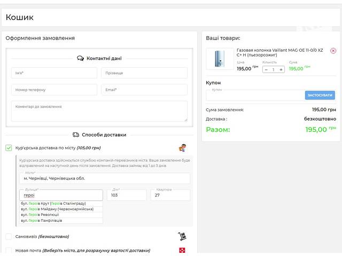This screenshot has width=342, height=256.
Task: Click the Самовивіз hand truck icon
Action: pos(182,236)
